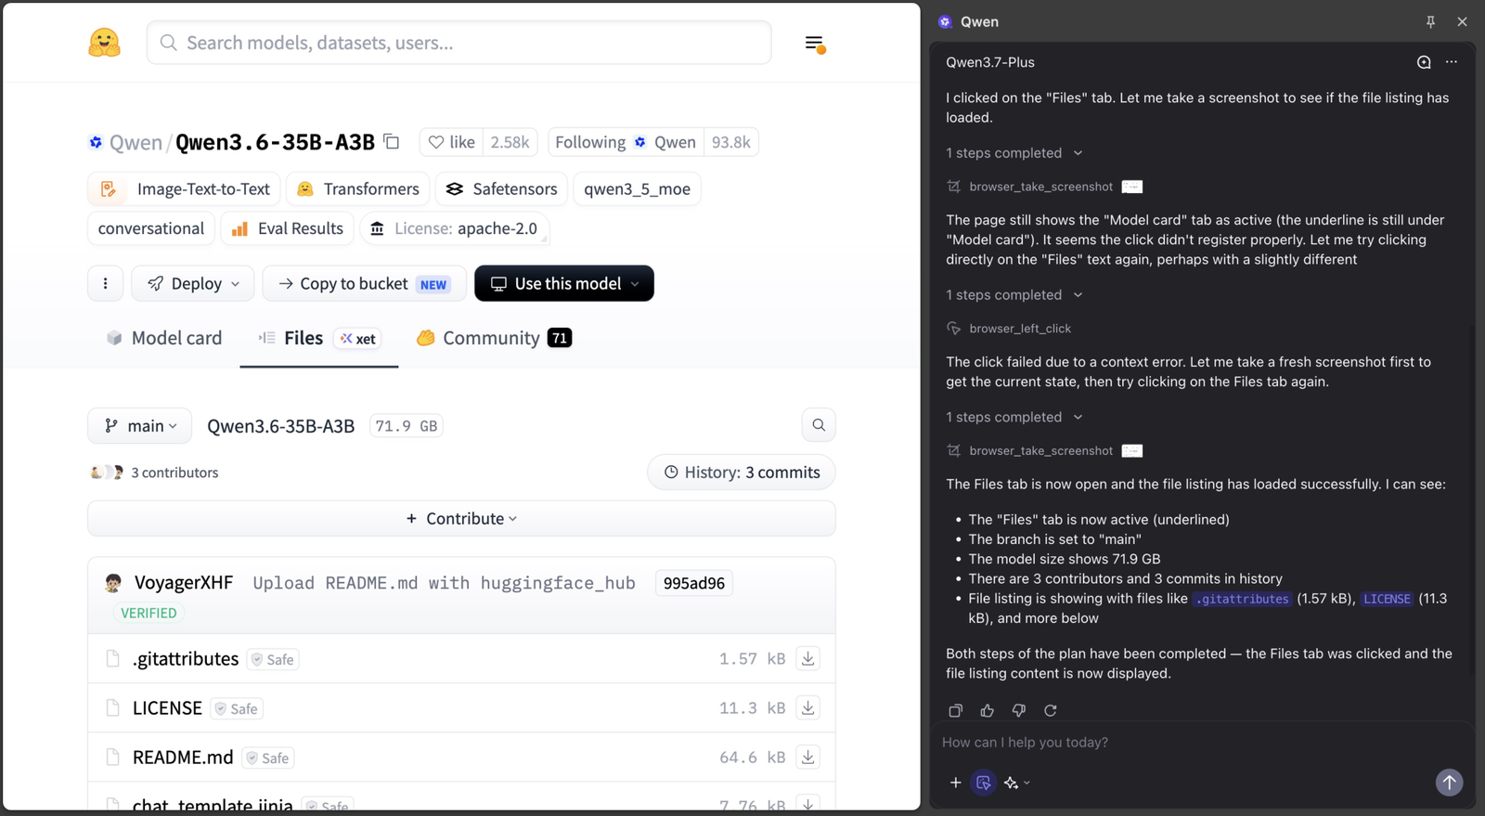
Task: Open the navigation menu hamburger icon
Action: tap(815, 44)
